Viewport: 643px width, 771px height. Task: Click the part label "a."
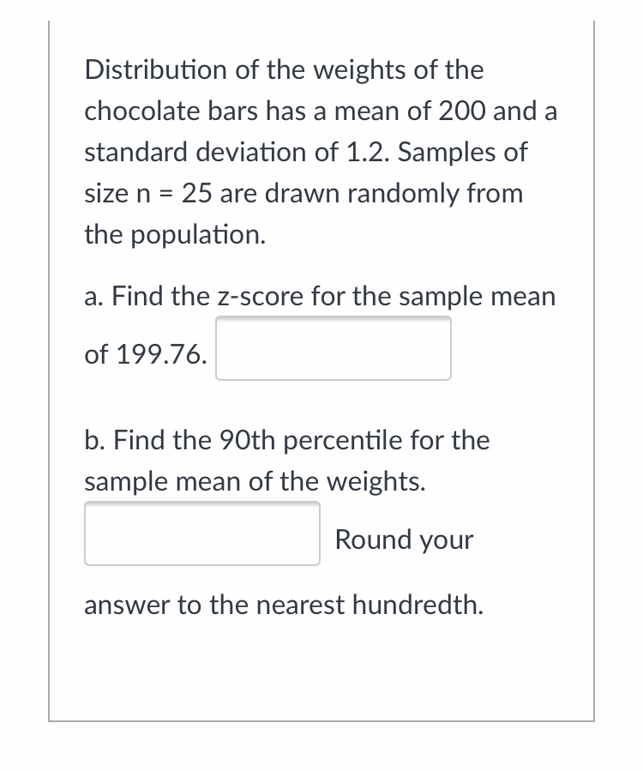tap(94, 297)
